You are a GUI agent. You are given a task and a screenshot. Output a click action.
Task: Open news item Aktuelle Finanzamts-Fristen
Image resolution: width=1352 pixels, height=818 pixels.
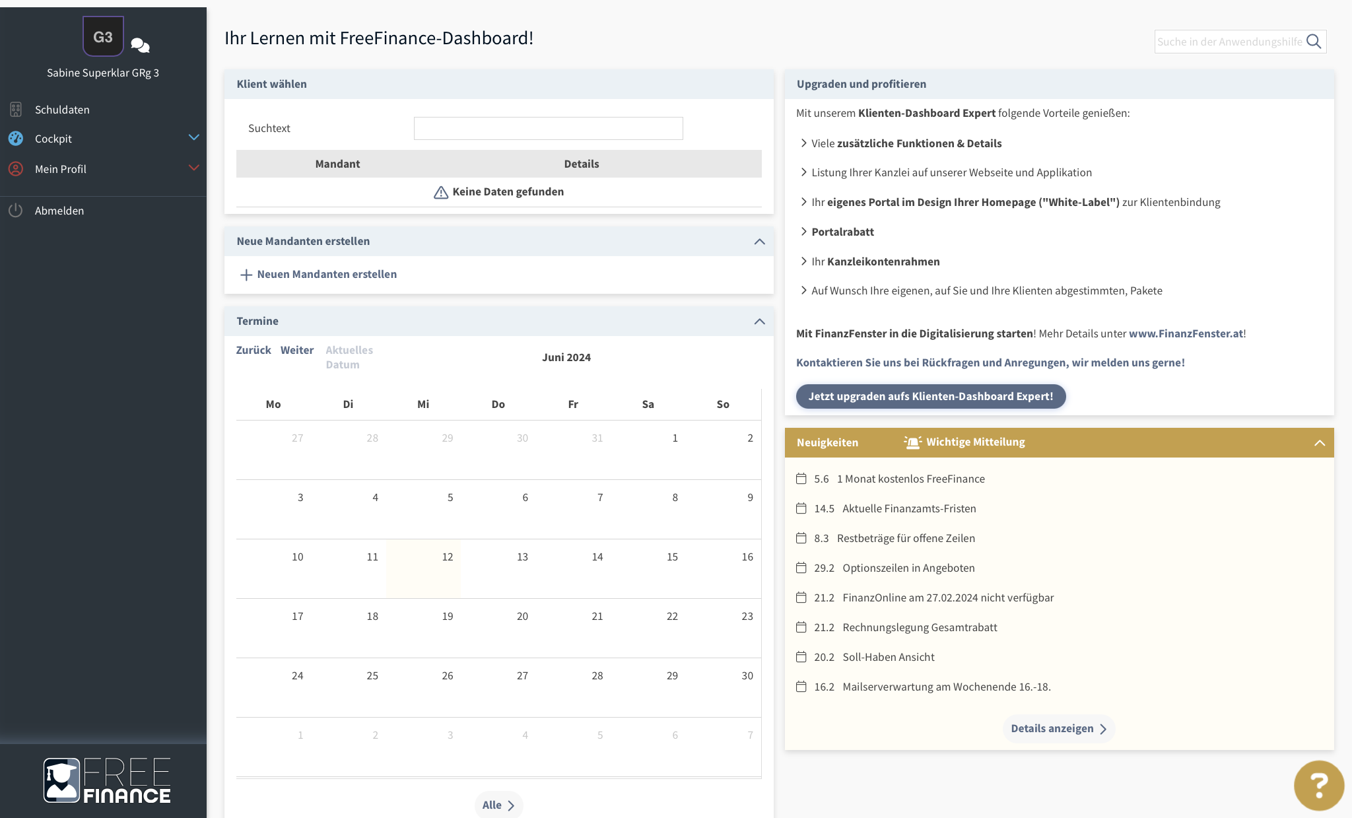tap(909, 508)
